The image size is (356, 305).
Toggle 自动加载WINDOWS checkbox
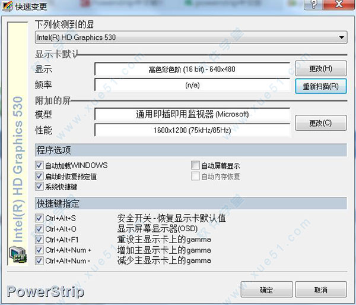pos(39,165)
